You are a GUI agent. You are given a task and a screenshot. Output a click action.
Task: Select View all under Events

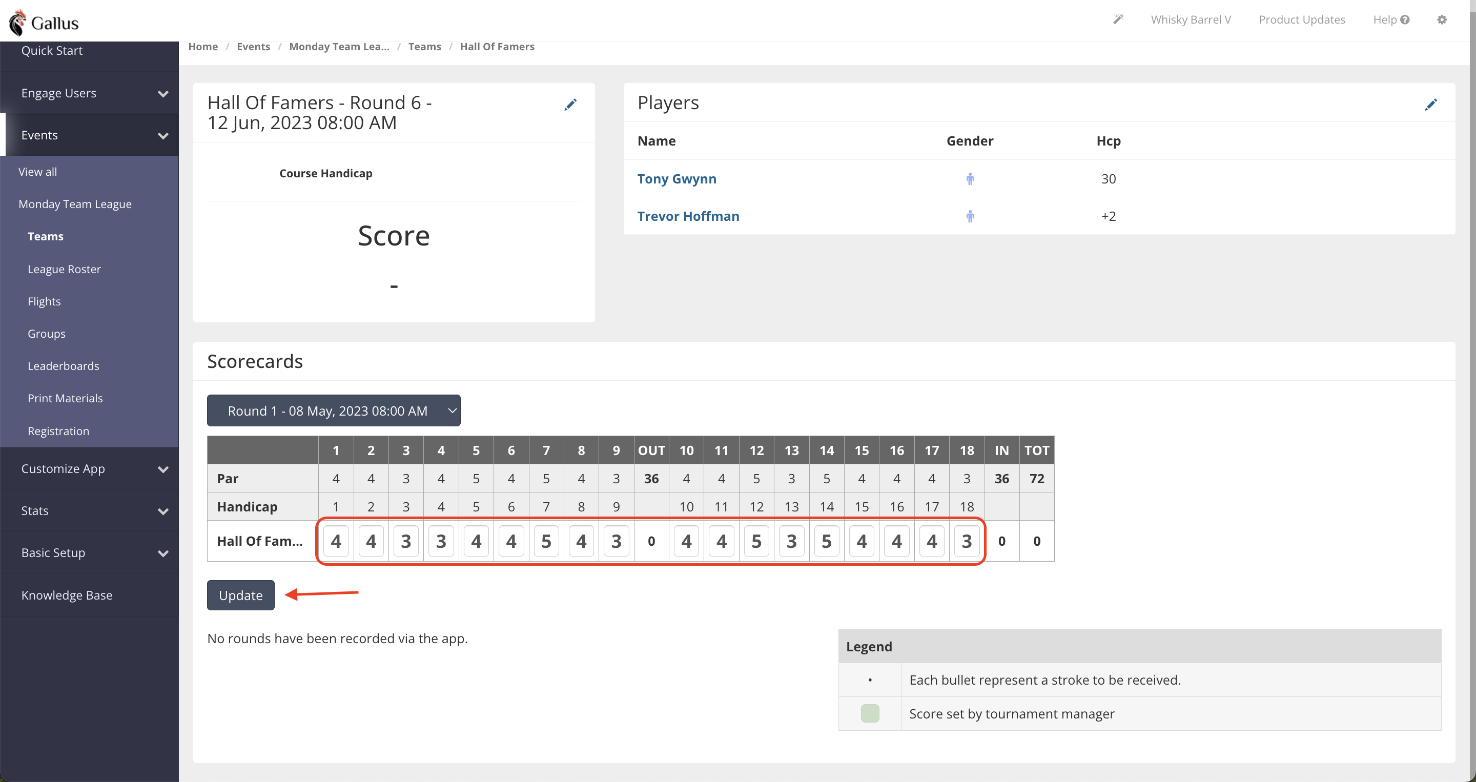(38, 172)
